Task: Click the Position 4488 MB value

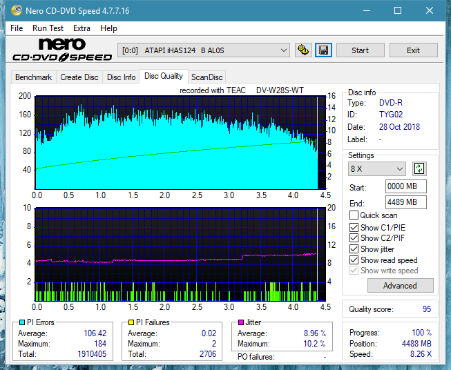Action: click(x=416, y=344)
